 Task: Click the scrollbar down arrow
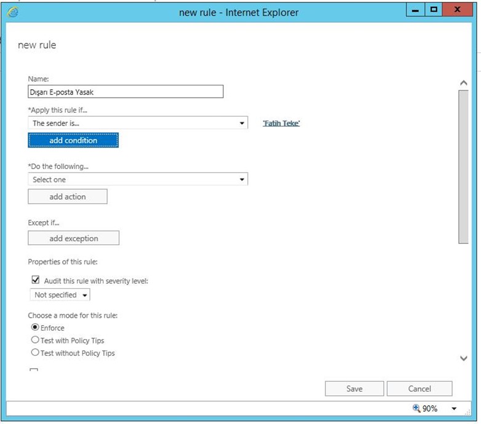pyautogui.click(x=464, y=358)
